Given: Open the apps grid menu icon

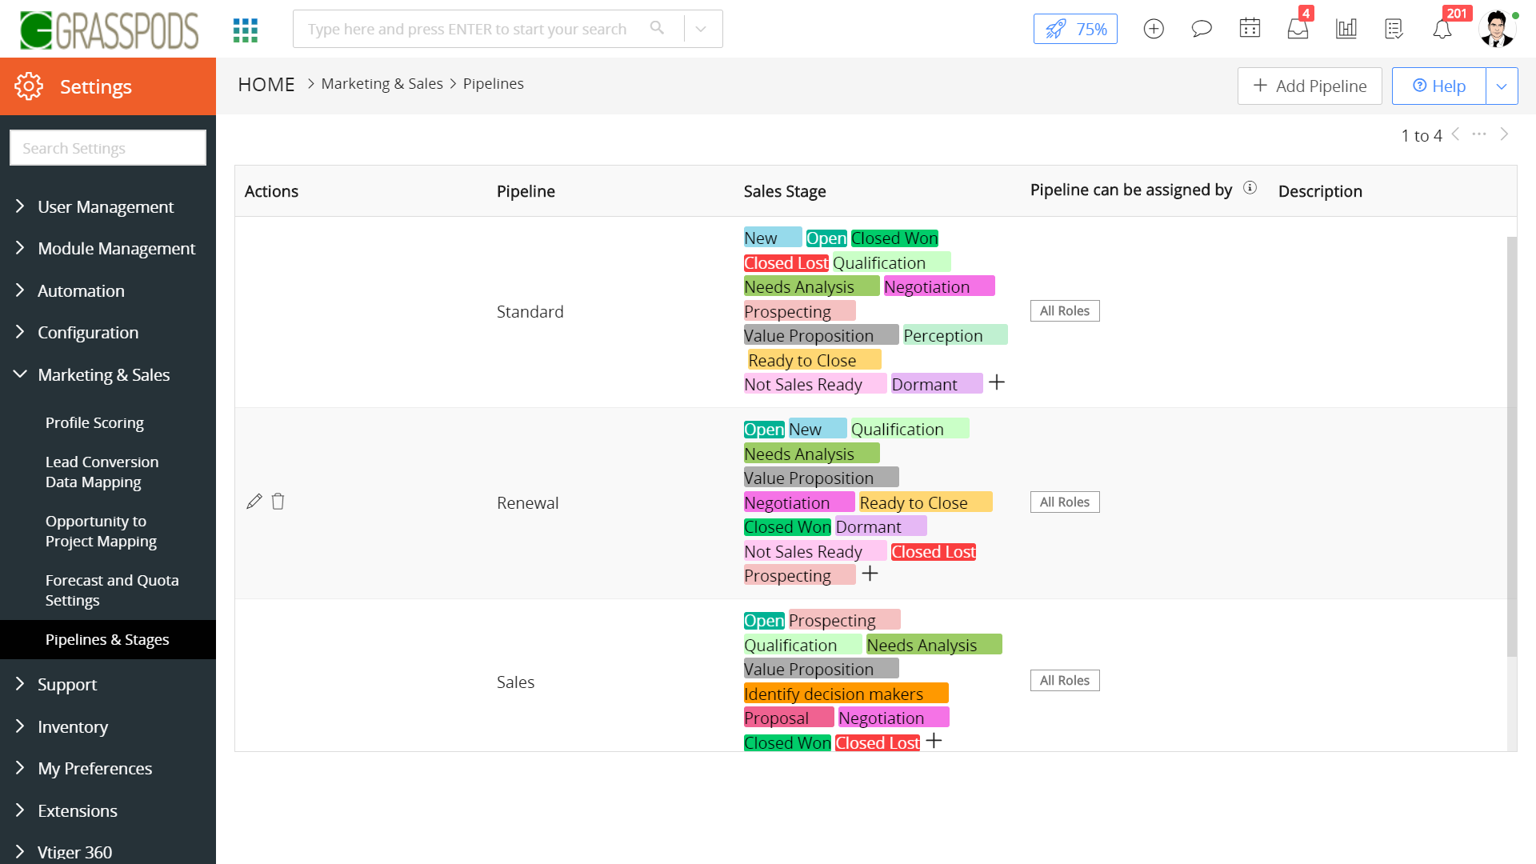Looking at the screenshot, I should point(246,30).
